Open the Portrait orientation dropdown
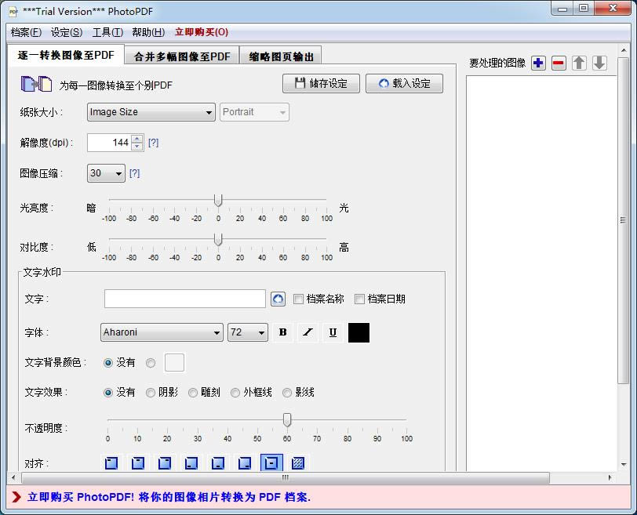This screenshot has height=515, width=637. 254,112
